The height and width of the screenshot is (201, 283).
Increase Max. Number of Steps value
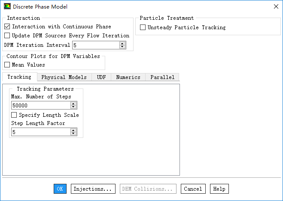[x=73, y=104]
